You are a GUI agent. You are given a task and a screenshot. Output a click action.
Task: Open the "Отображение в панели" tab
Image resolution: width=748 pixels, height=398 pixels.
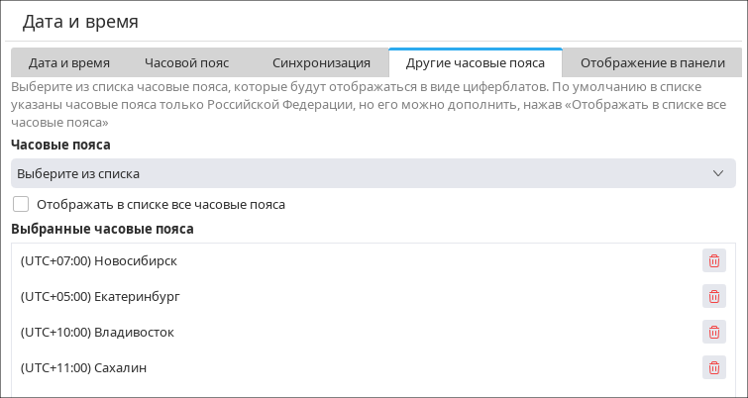(x=652, y=62)
